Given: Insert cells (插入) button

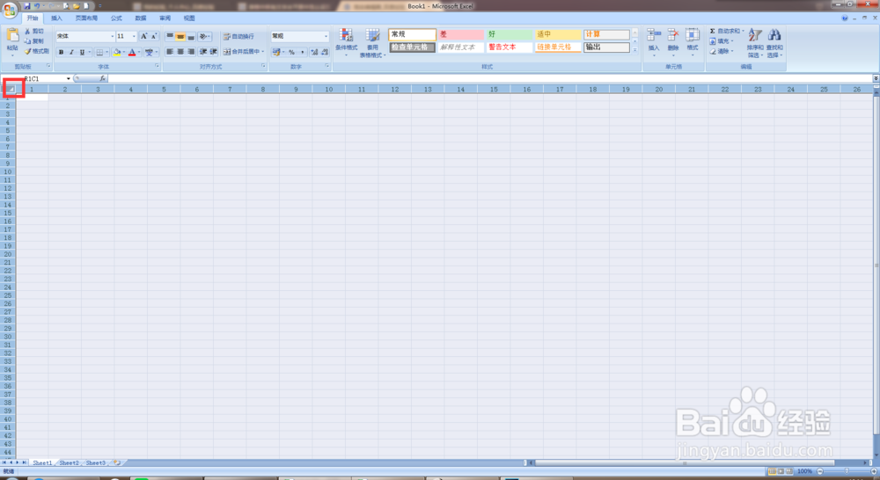Looking at the screenshot, I should pos(653,42).
